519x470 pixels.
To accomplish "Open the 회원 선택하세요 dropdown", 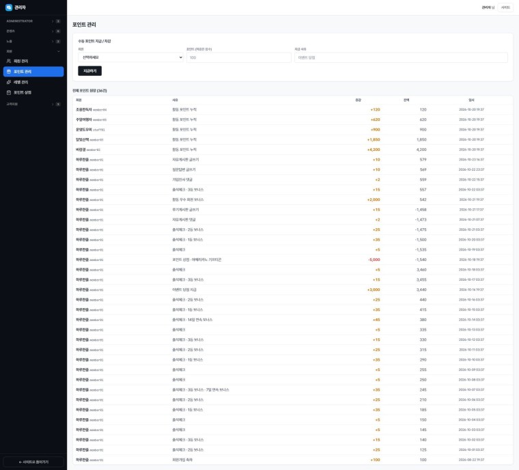I will pyautogui.click(x=130, y=57).
